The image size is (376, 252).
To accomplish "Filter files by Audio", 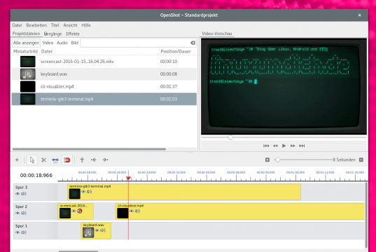I will tap(62, 43).
